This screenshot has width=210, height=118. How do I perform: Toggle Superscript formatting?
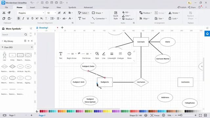[x=37, y=18]
